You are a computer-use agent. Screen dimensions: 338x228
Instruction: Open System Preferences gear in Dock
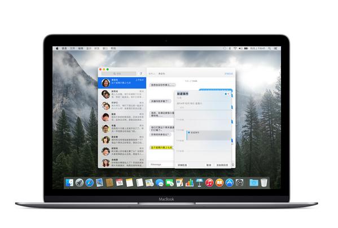(x=239, y=183)
